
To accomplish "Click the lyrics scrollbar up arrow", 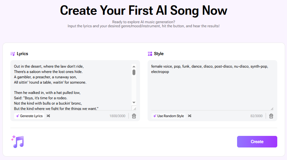I will click(134, 67).
